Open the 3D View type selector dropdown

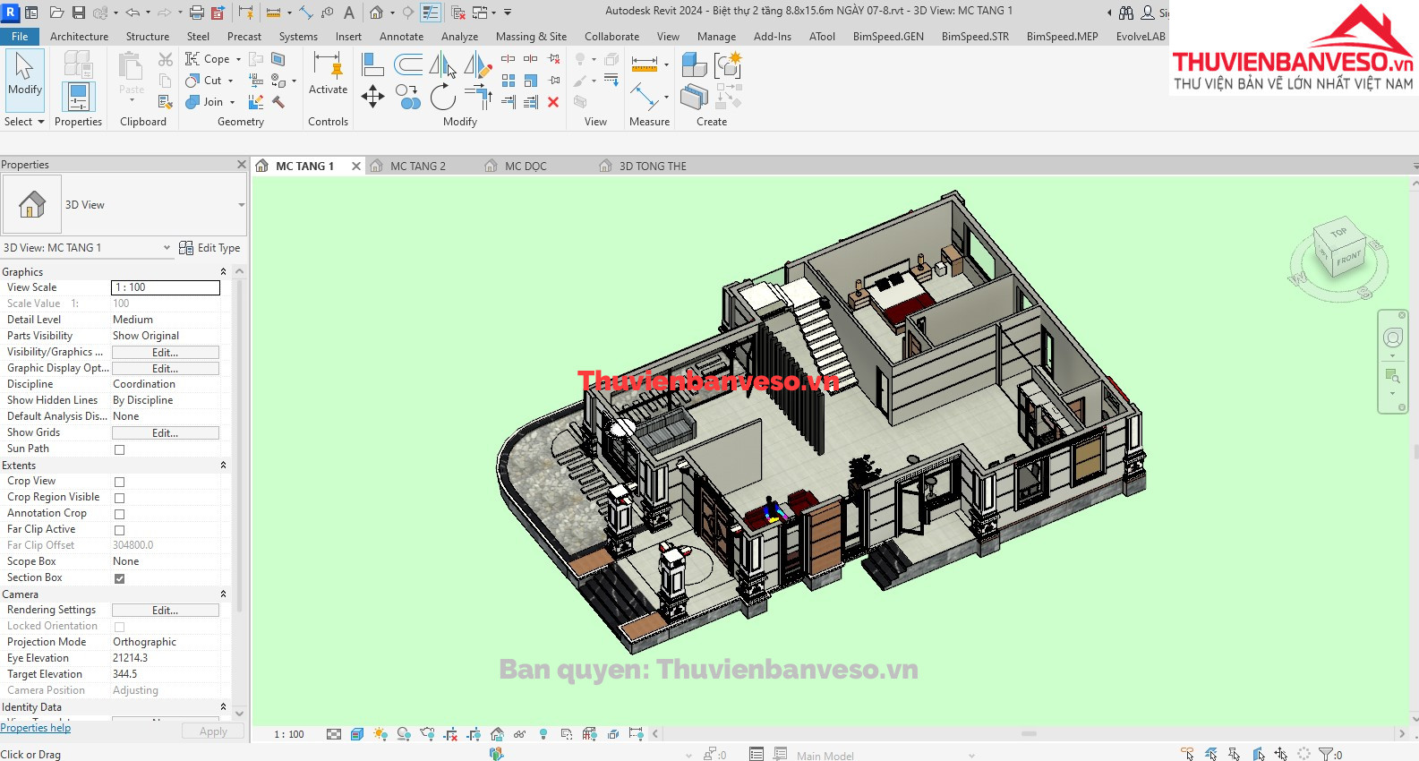tap(241, 205)
